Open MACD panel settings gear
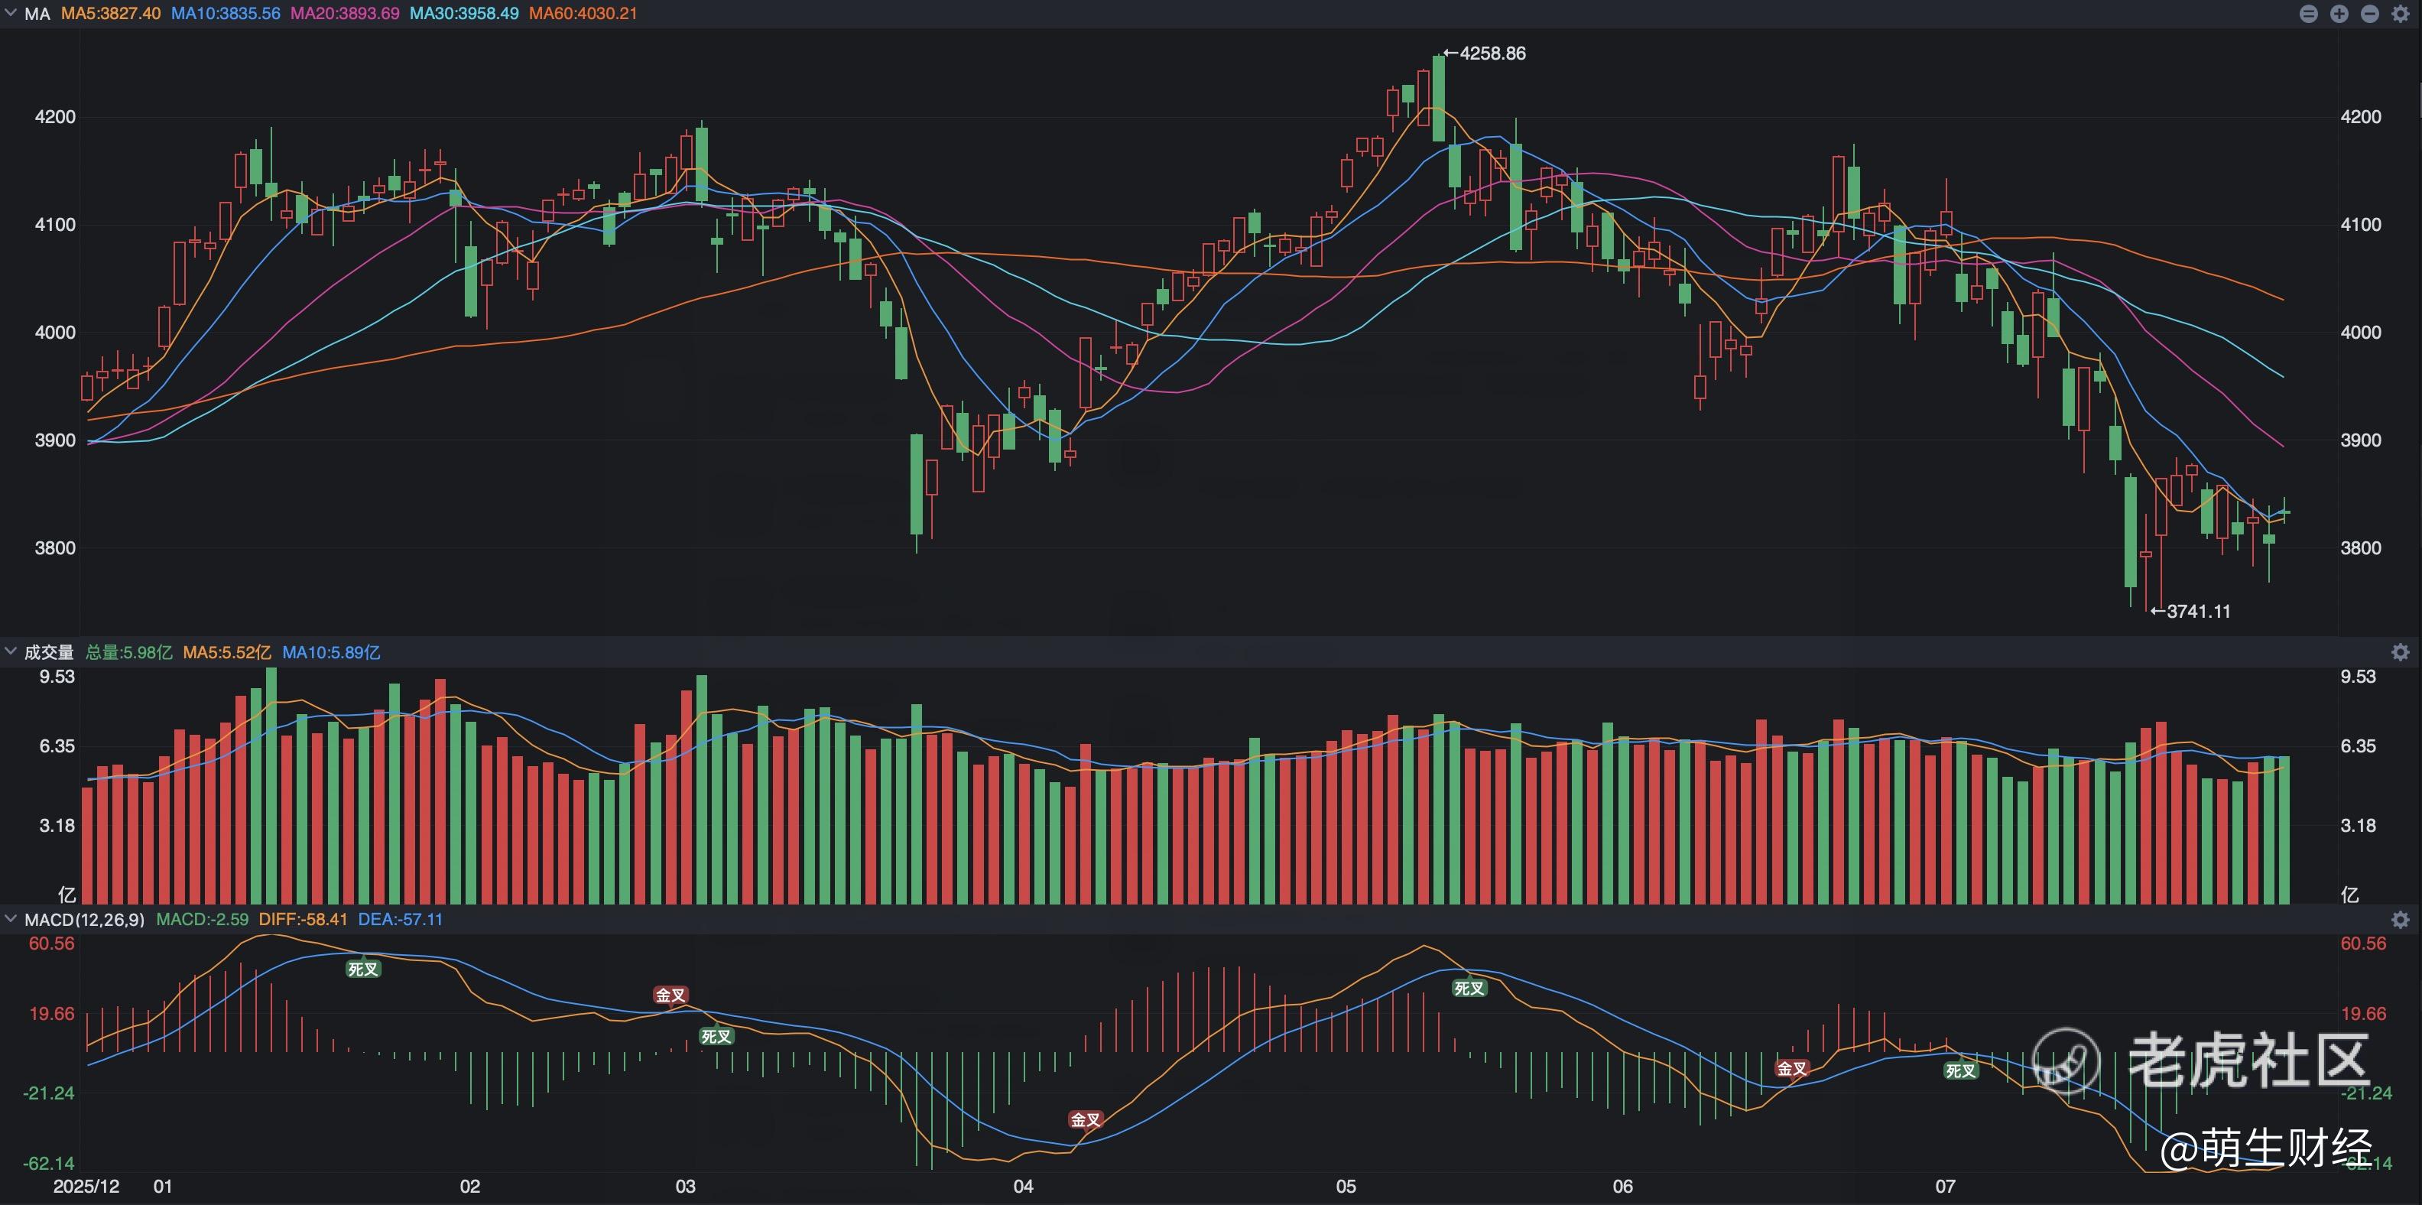2422x1205 pixels. (2401, 919)
